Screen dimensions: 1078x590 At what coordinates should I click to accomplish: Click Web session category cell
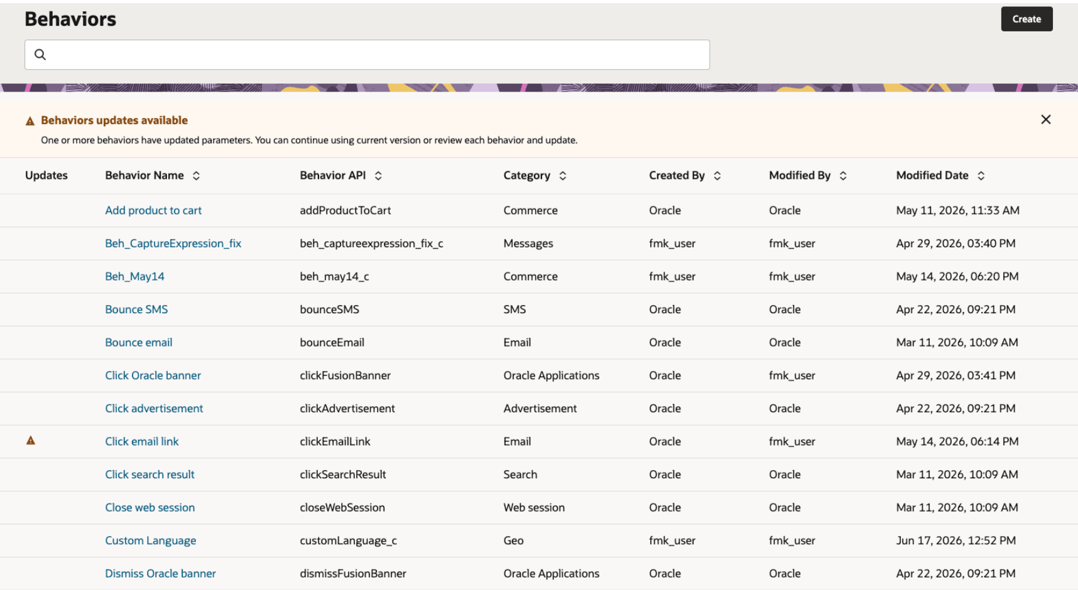point(534,507)
